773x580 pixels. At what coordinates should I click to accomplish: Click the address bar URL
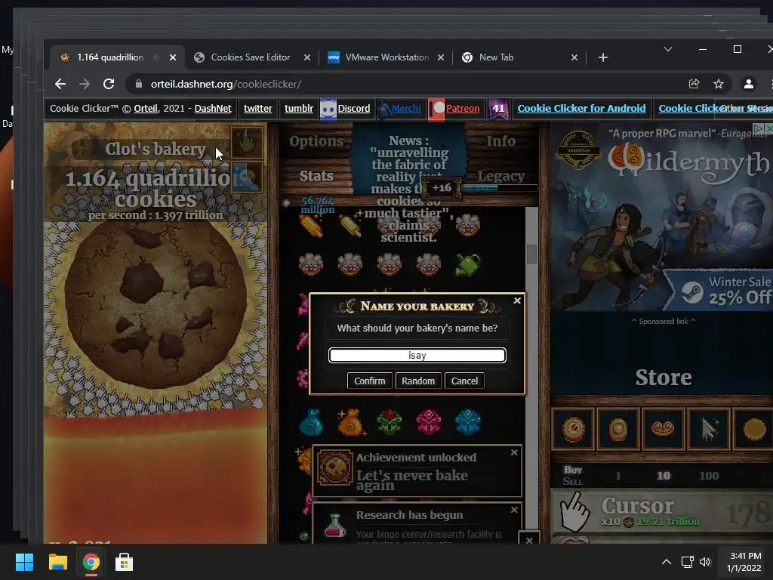point(226,84)
